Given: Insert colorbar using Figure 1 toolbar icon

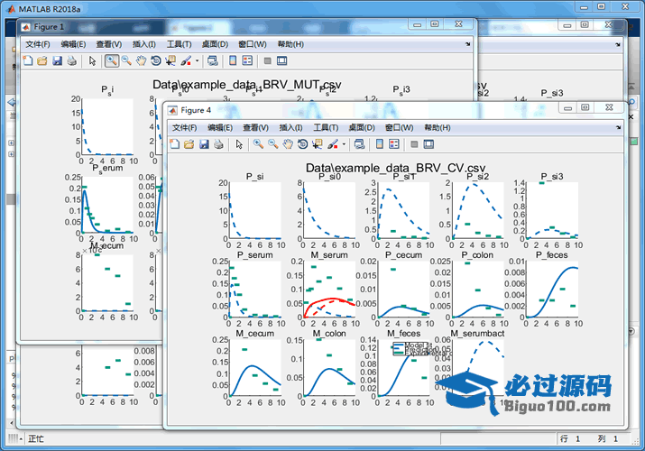Looking at the screenshot, I should [233, 60].
